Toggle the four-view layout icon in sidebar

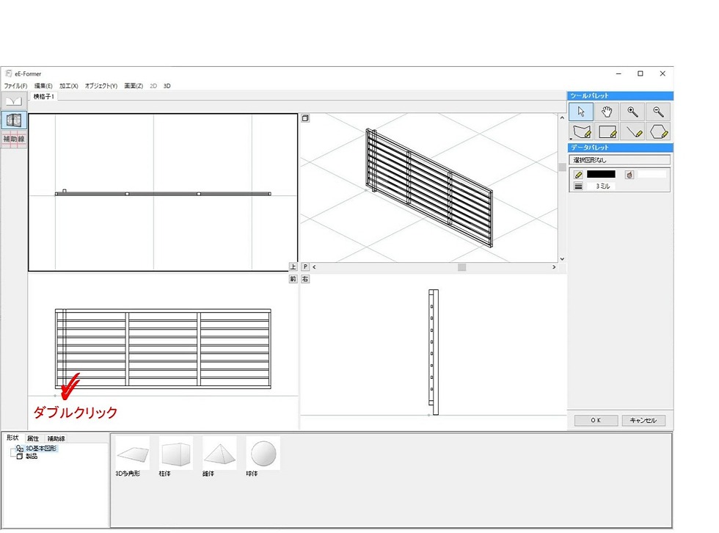(14, 120)
